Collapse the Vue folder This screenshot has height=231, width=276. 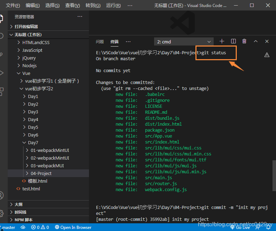coord(48,73)
